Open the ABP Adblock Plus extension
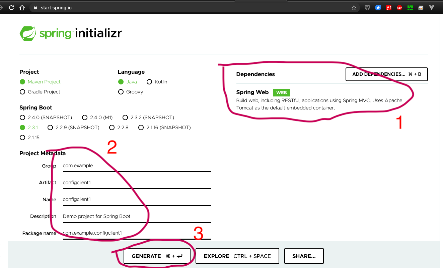 [399, 8]
